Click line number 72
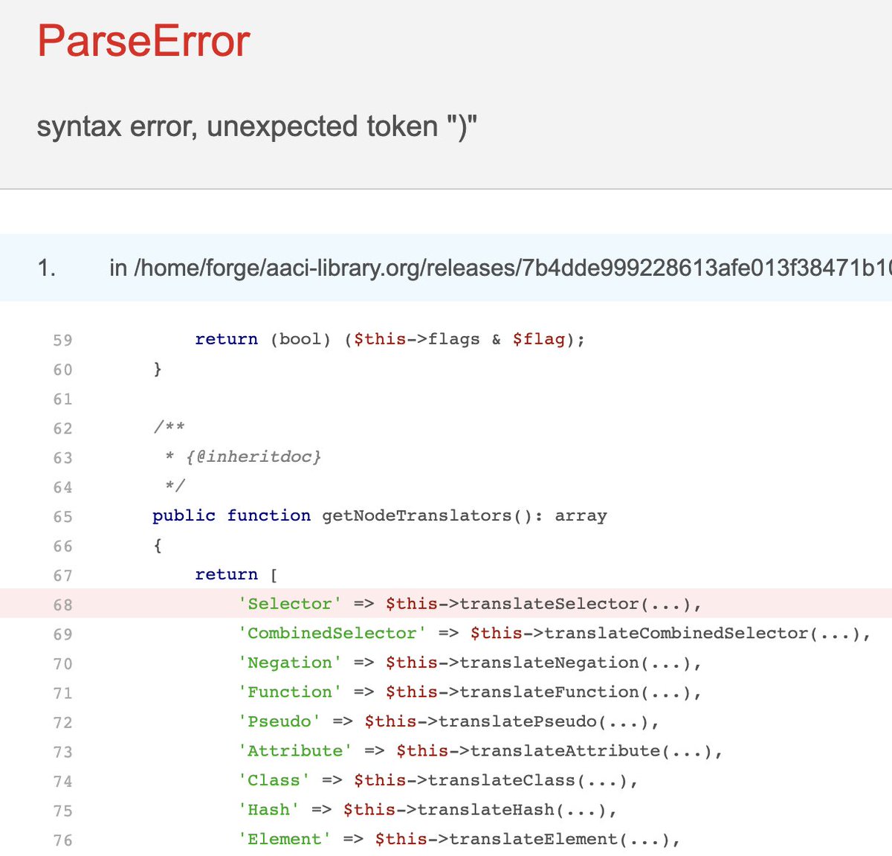892x856 pixels. pyautogui.click(x=62, y=722)
